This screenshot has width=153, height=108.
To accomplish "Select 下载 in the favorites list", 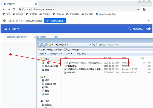I will point(45,63).
